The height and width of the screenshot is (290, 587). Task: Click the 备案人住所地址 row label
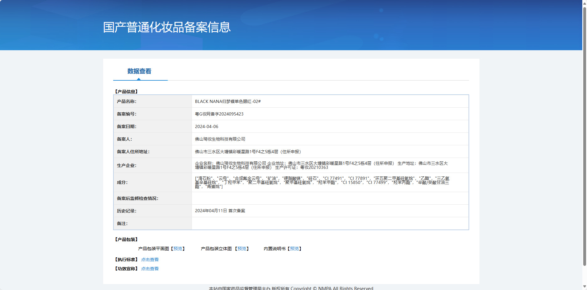pos(133,152)
